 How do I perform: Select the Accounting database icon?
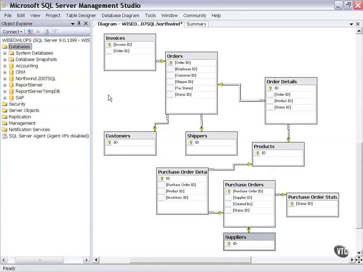pyautogui.click(x=11, y=66)
